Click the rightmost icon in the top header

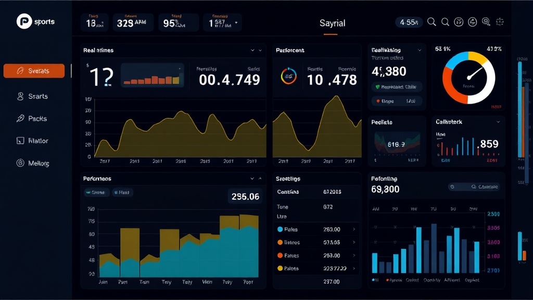pyautogui.click(x=501, y=22)
